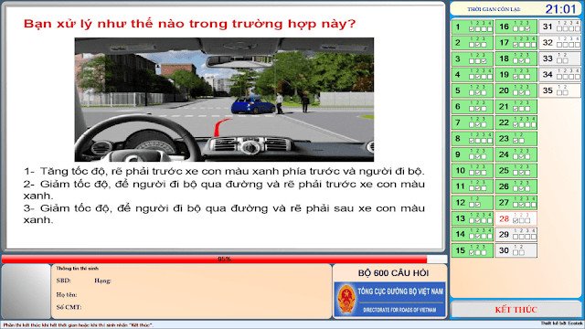The height and width of the screenshot is (329, 585).
Task: Jump to question 20 in grid
Action: click(x=516, y=90)
